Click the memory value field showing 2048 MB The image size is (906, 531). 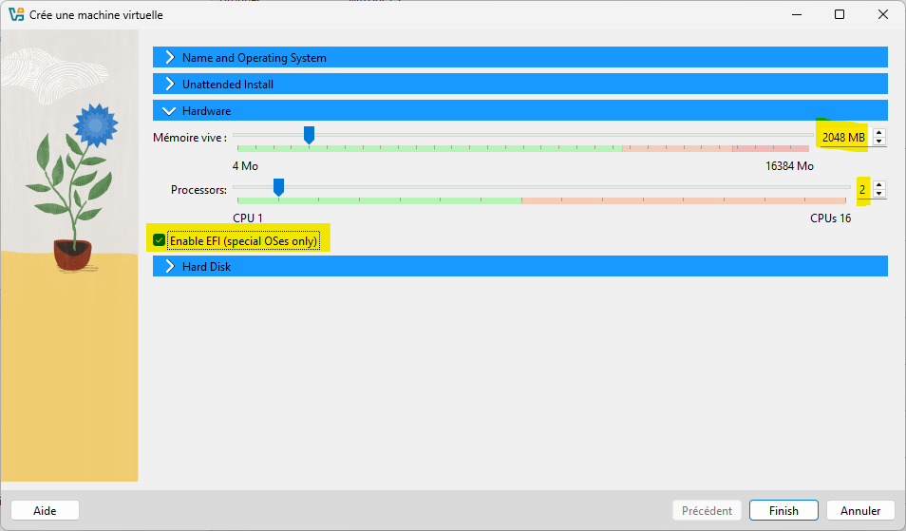tap(843, 138)
